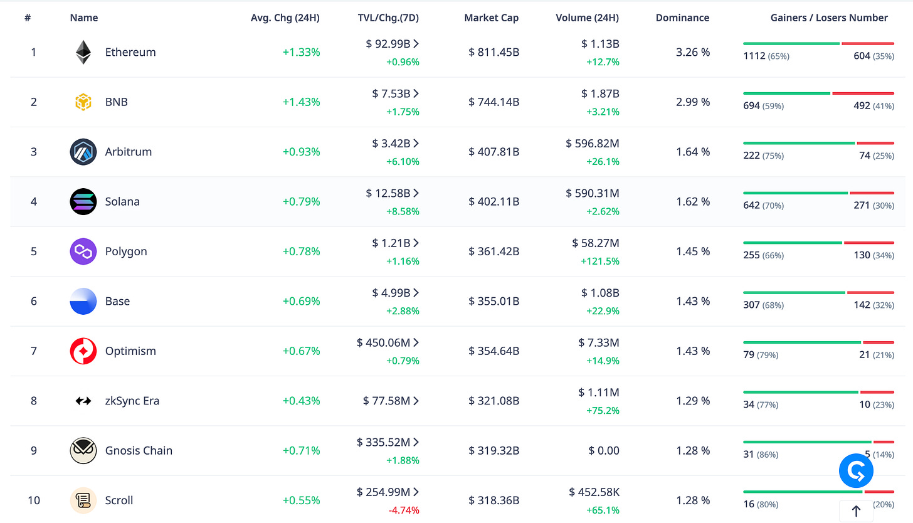Click Gnosis Chain volume $ 0.00
The height and width of the screenshot is (523, 913).
click(x=604, y=450)
